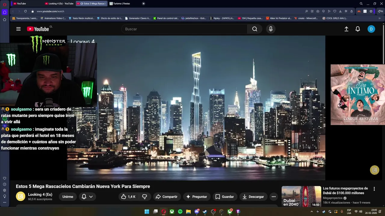Open 'Texto Neón multicol...' bookmark
The height and width of the screenshot is (216, 385).
click(82, 18)
